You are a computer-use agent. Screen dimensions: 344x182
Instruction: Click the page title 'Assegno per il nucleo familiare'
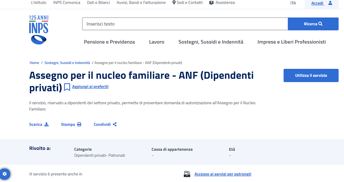tap(141, 81)
